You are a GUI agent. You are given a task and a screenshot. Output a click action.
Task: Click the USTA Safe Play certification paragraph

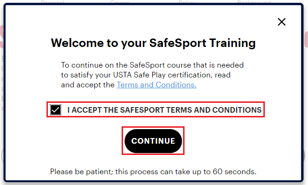[153, 75]
